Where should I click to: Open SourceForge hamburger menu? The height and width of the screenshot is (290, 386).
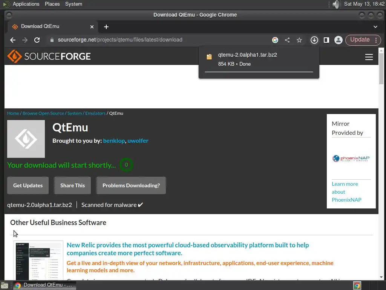coord(369,57)
